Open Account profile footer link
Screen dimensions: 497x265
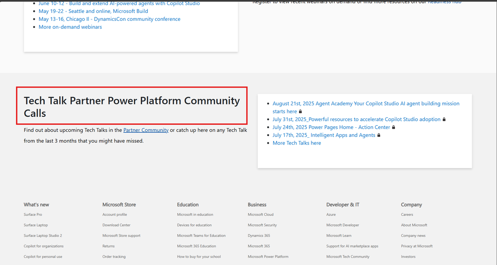click(114, 215)
